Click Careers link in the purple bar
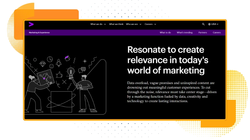 coord(217,33)
